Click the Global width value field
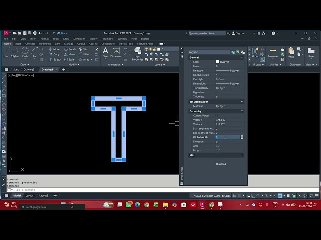This screenshot has width=321, height=240. tap(228, 137)
